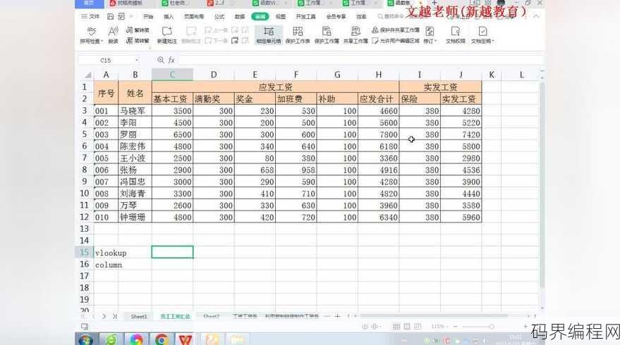This screenshot has width=620, height=345.
Task: Click the zoom out minus button
Action: point(456,327)
